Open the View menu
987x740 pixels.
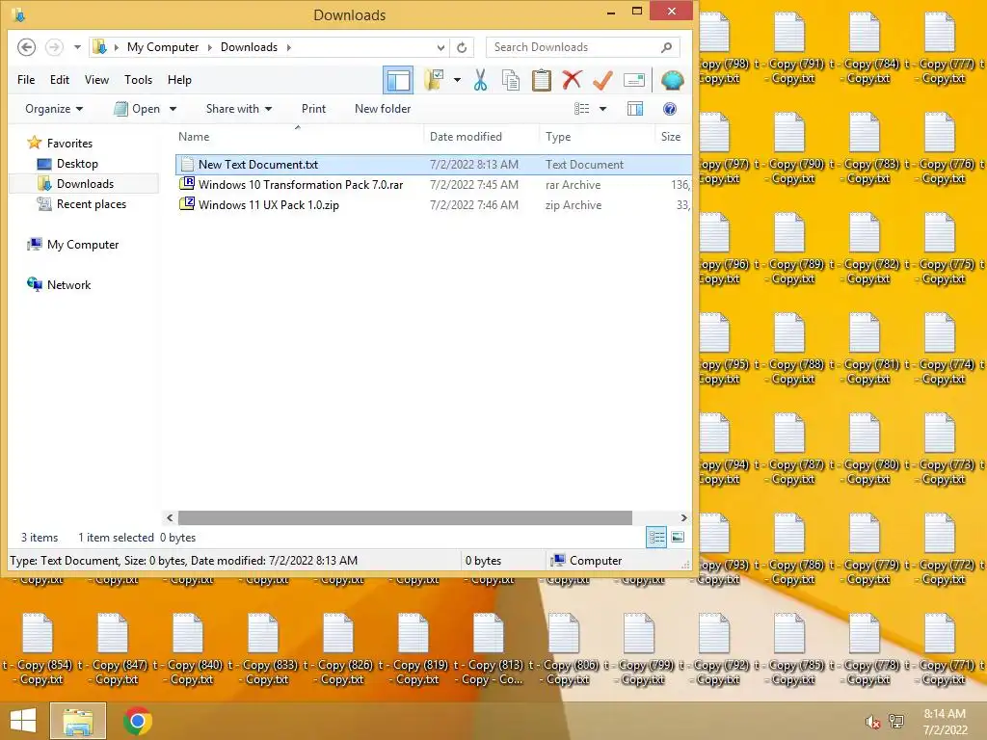click(97, 80)
